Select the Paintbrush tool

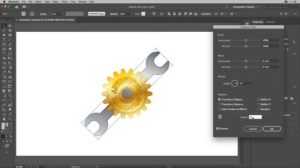[10, 44]
